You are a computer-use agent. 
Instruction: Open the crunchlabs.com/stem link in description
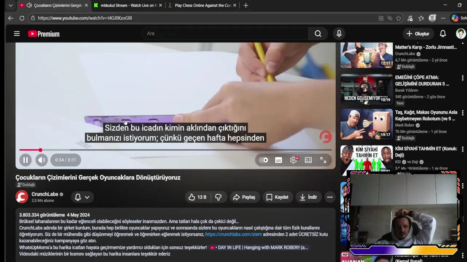(233, 234)
